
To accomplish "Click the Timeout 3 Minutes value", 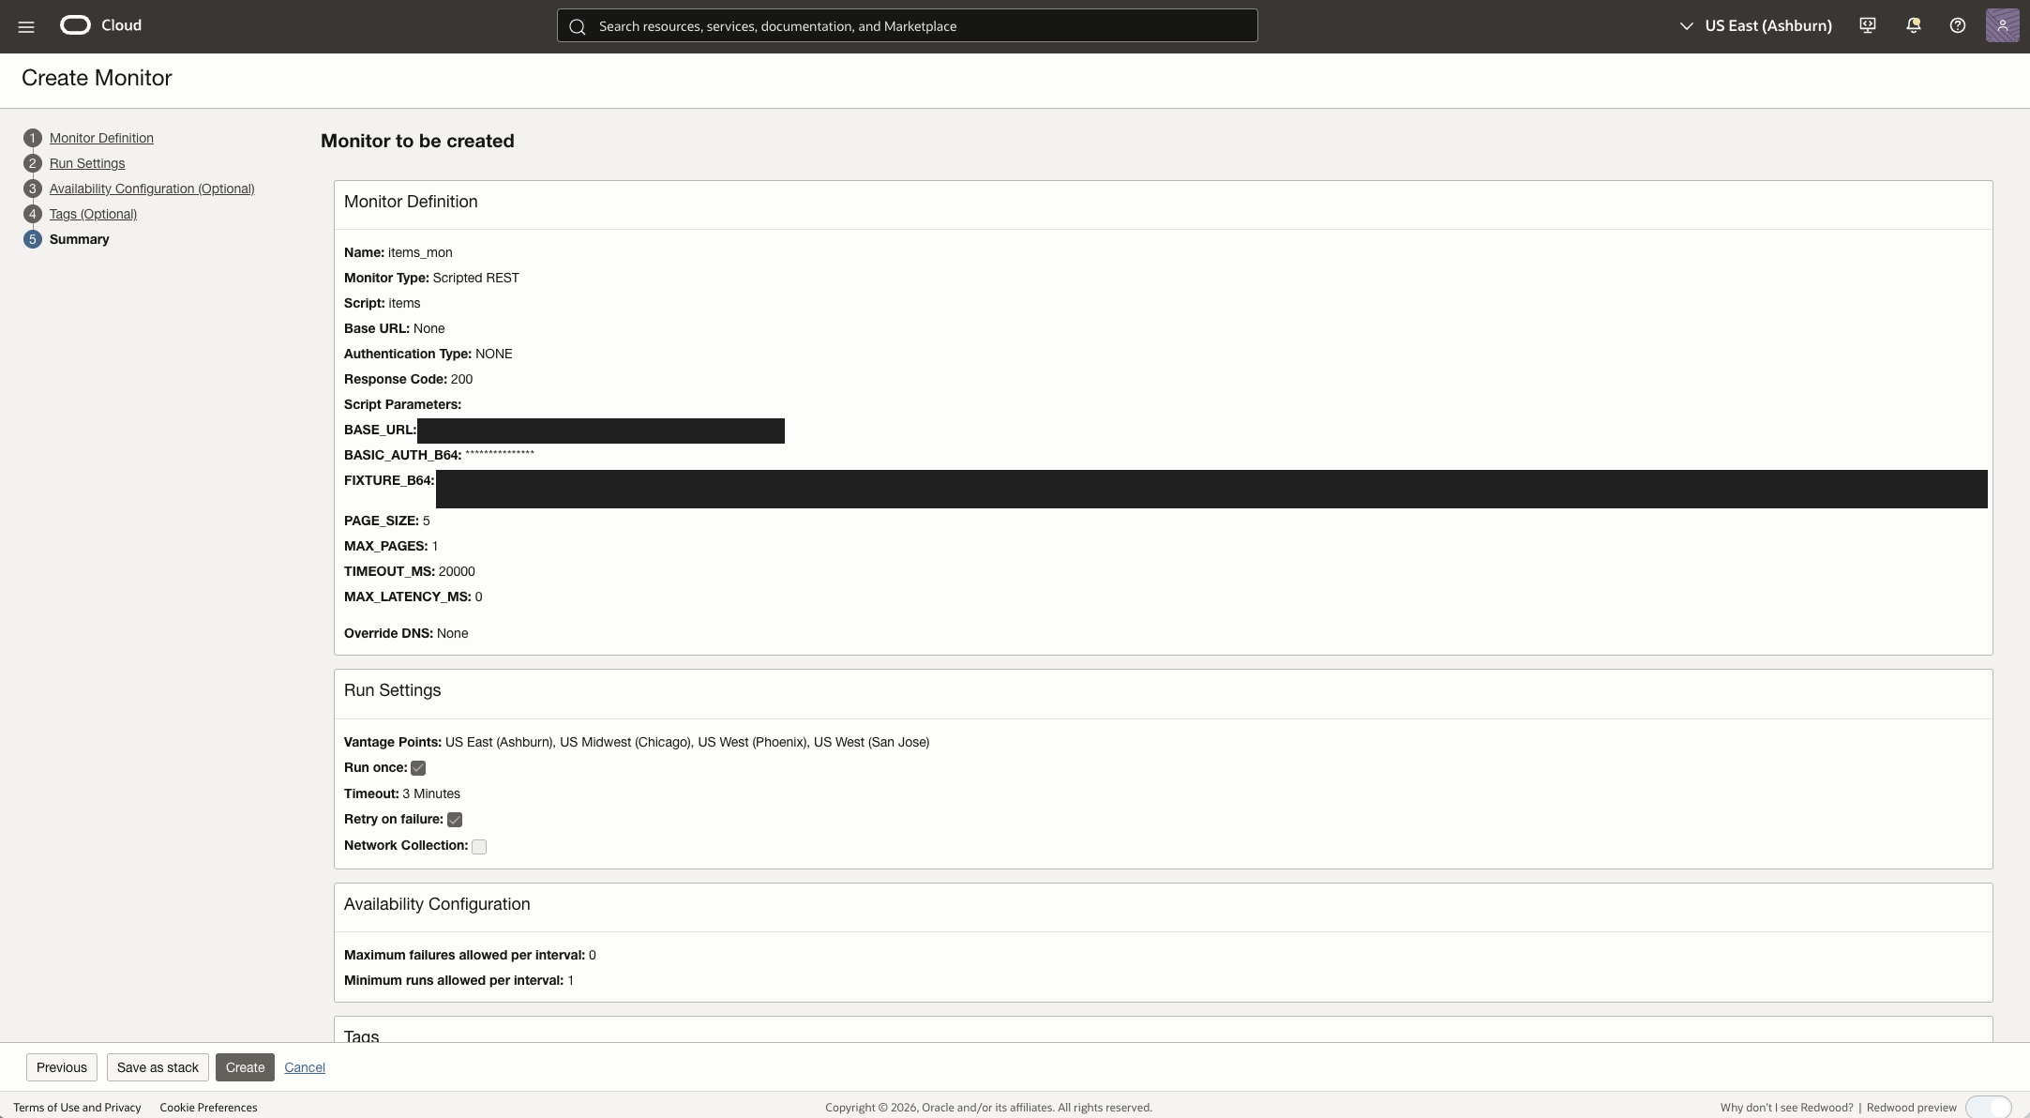I will pyautogui.click(x=431, y=793).
